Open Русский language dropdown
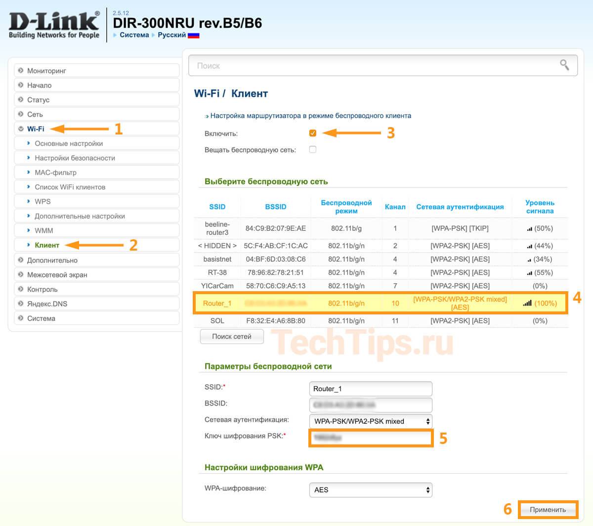The height and width of the screenshot is (526, 593). pos(171,35)
